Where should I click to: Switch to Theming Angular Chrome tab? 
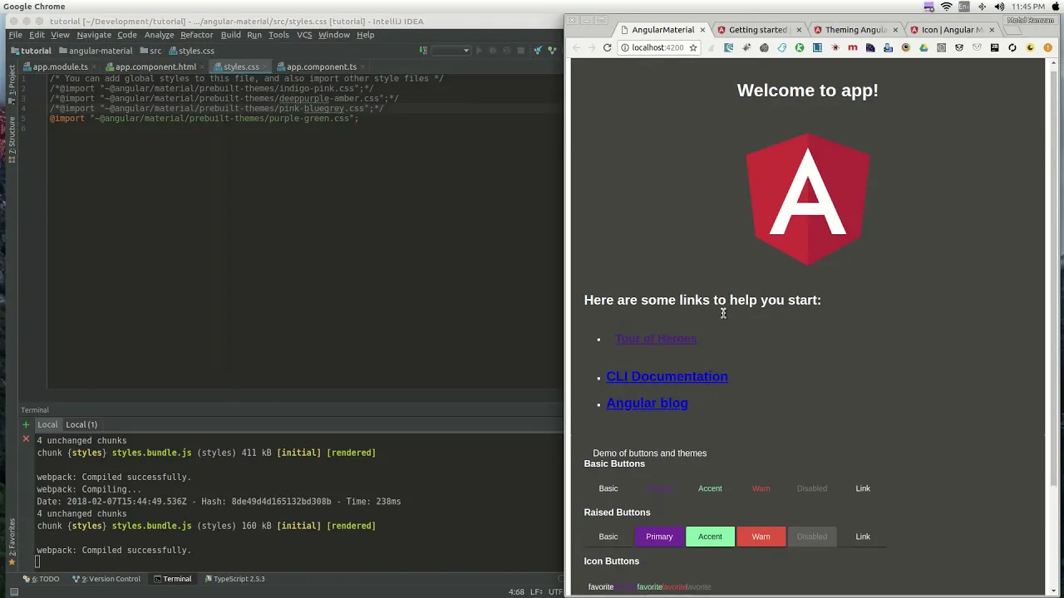tap(855, 30)
